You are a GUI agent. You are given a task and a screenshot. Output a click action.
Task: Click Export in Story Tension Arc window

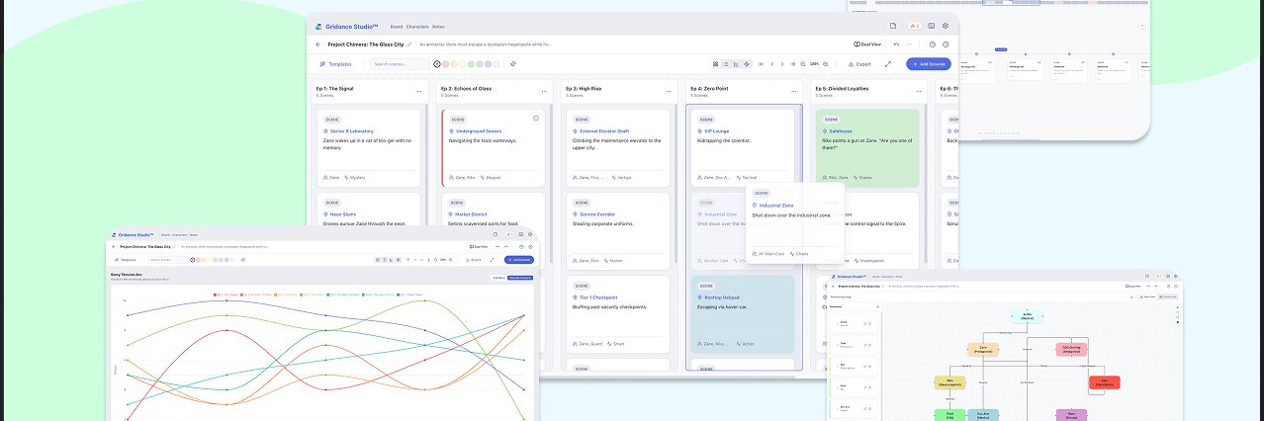pyautogui.click(x=474, y=260)
